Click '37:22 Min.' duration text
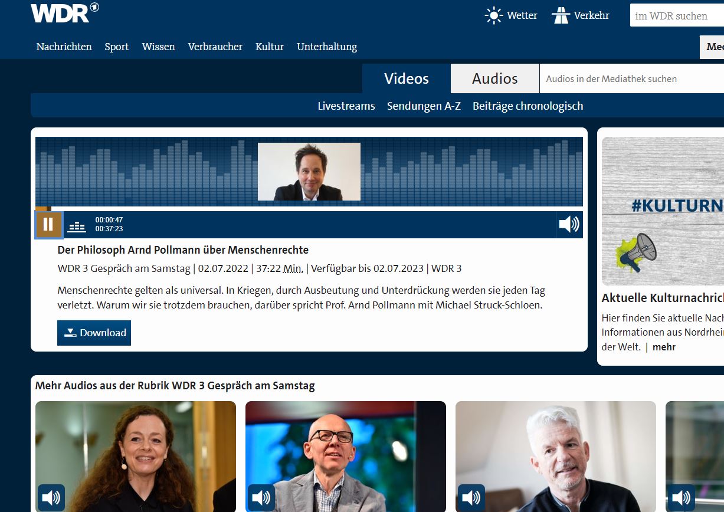This screenshot has height=512, width=724. tap(280, 268)
